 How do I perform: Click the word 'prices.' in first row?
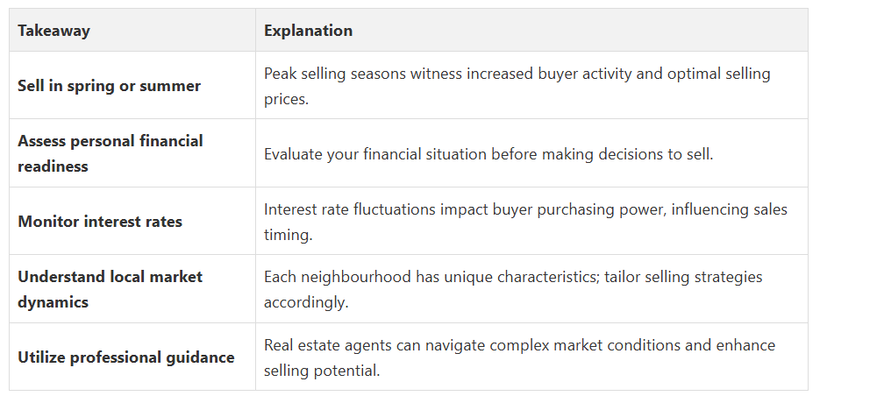[x=287, y=99]
